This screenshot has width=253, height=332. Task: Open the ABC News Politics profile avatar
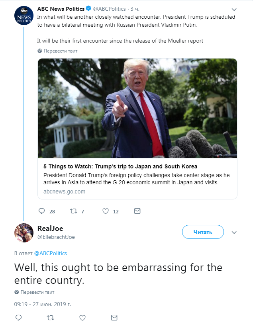point(24,16)
